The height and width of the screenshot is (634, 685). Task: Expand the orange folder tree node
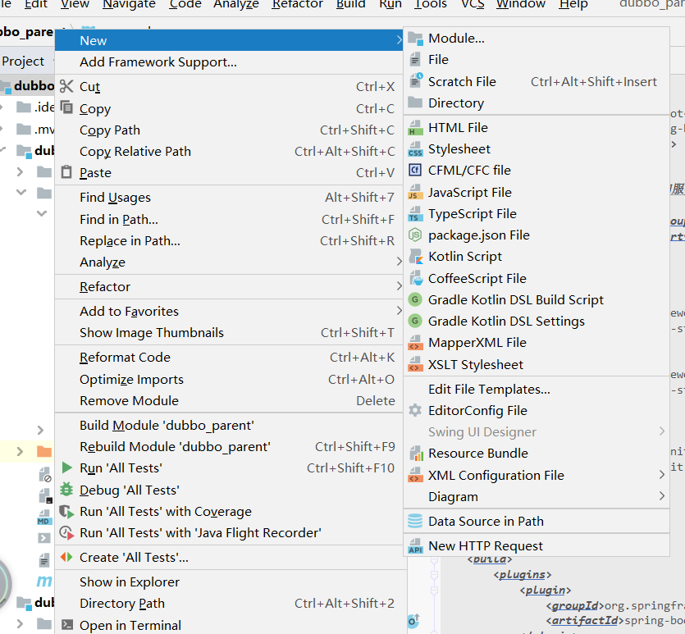click(20, 451)
